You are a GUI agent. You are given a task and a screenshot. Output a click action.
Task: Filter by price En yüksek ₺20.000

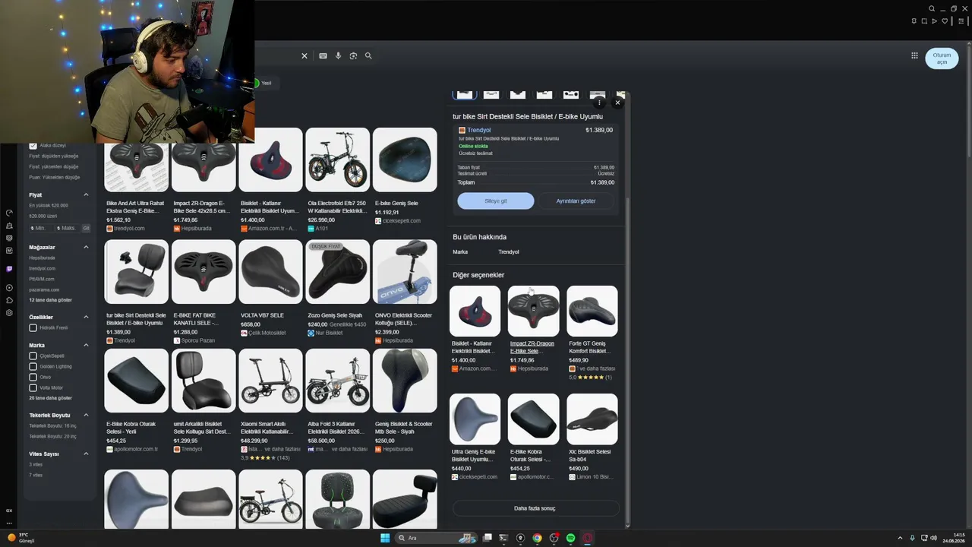[49, 205]
